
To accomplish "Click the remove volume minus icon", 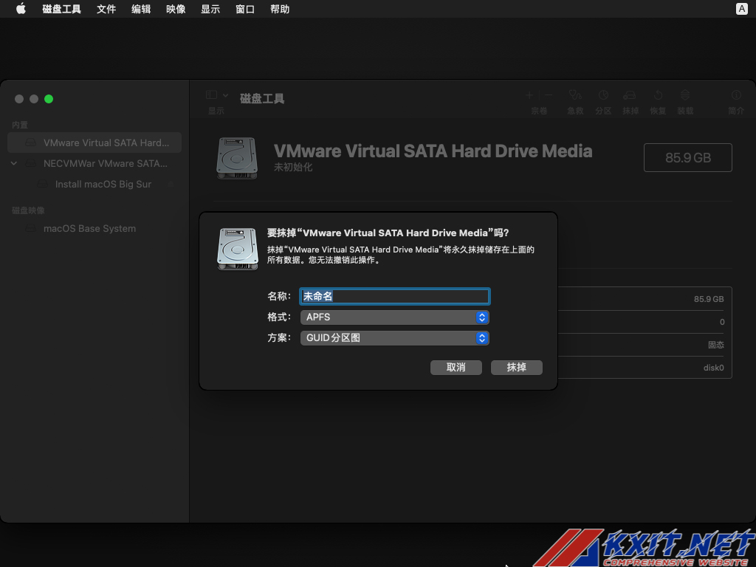I will click(549, 95).
